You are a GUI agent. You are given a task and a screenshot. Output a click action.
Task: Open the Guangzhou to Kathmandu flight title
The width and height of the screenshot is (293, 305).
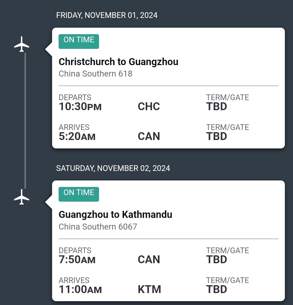point(116,215)
